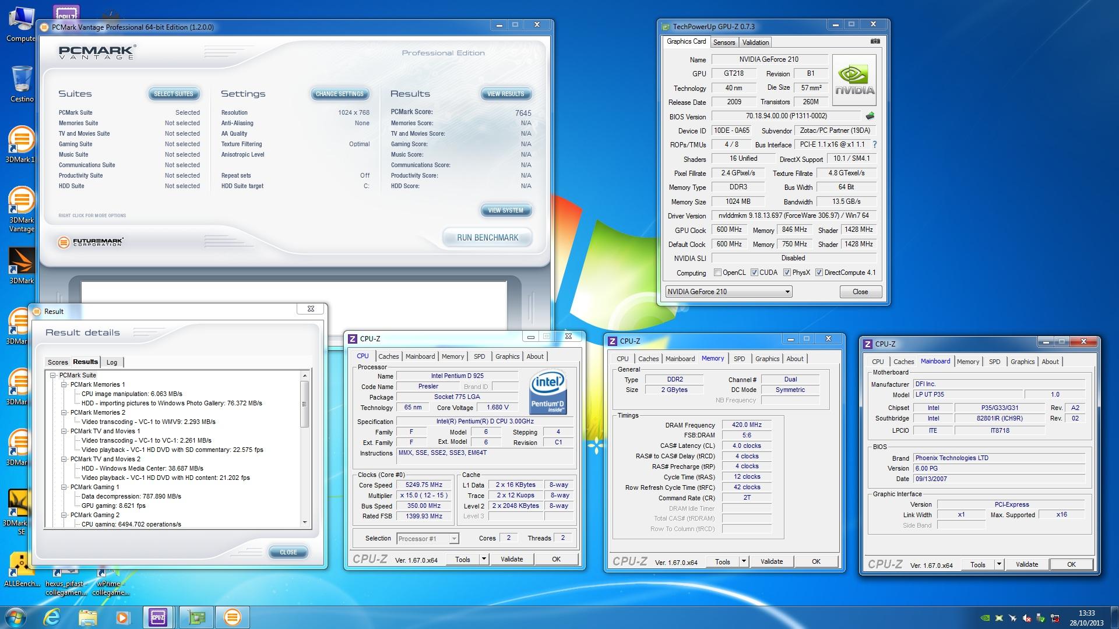
Task: Open the Log tab in Result details
Action: click(x=112, y=362)
